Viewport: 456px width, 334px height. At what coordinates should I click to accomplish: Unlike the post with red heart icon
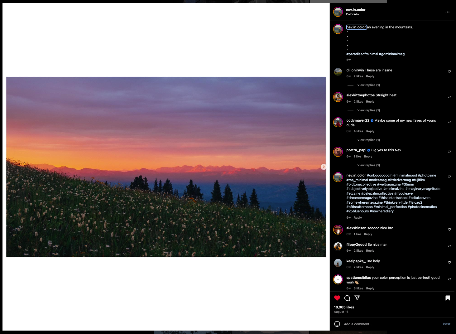coord(337,298)
